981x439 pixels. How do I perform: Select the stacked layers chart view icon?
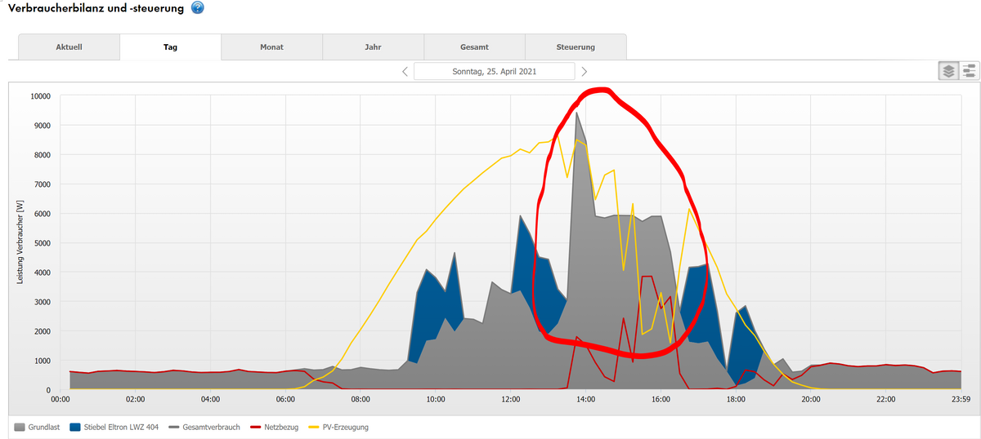pyautogui.click(x=948, y=71)
